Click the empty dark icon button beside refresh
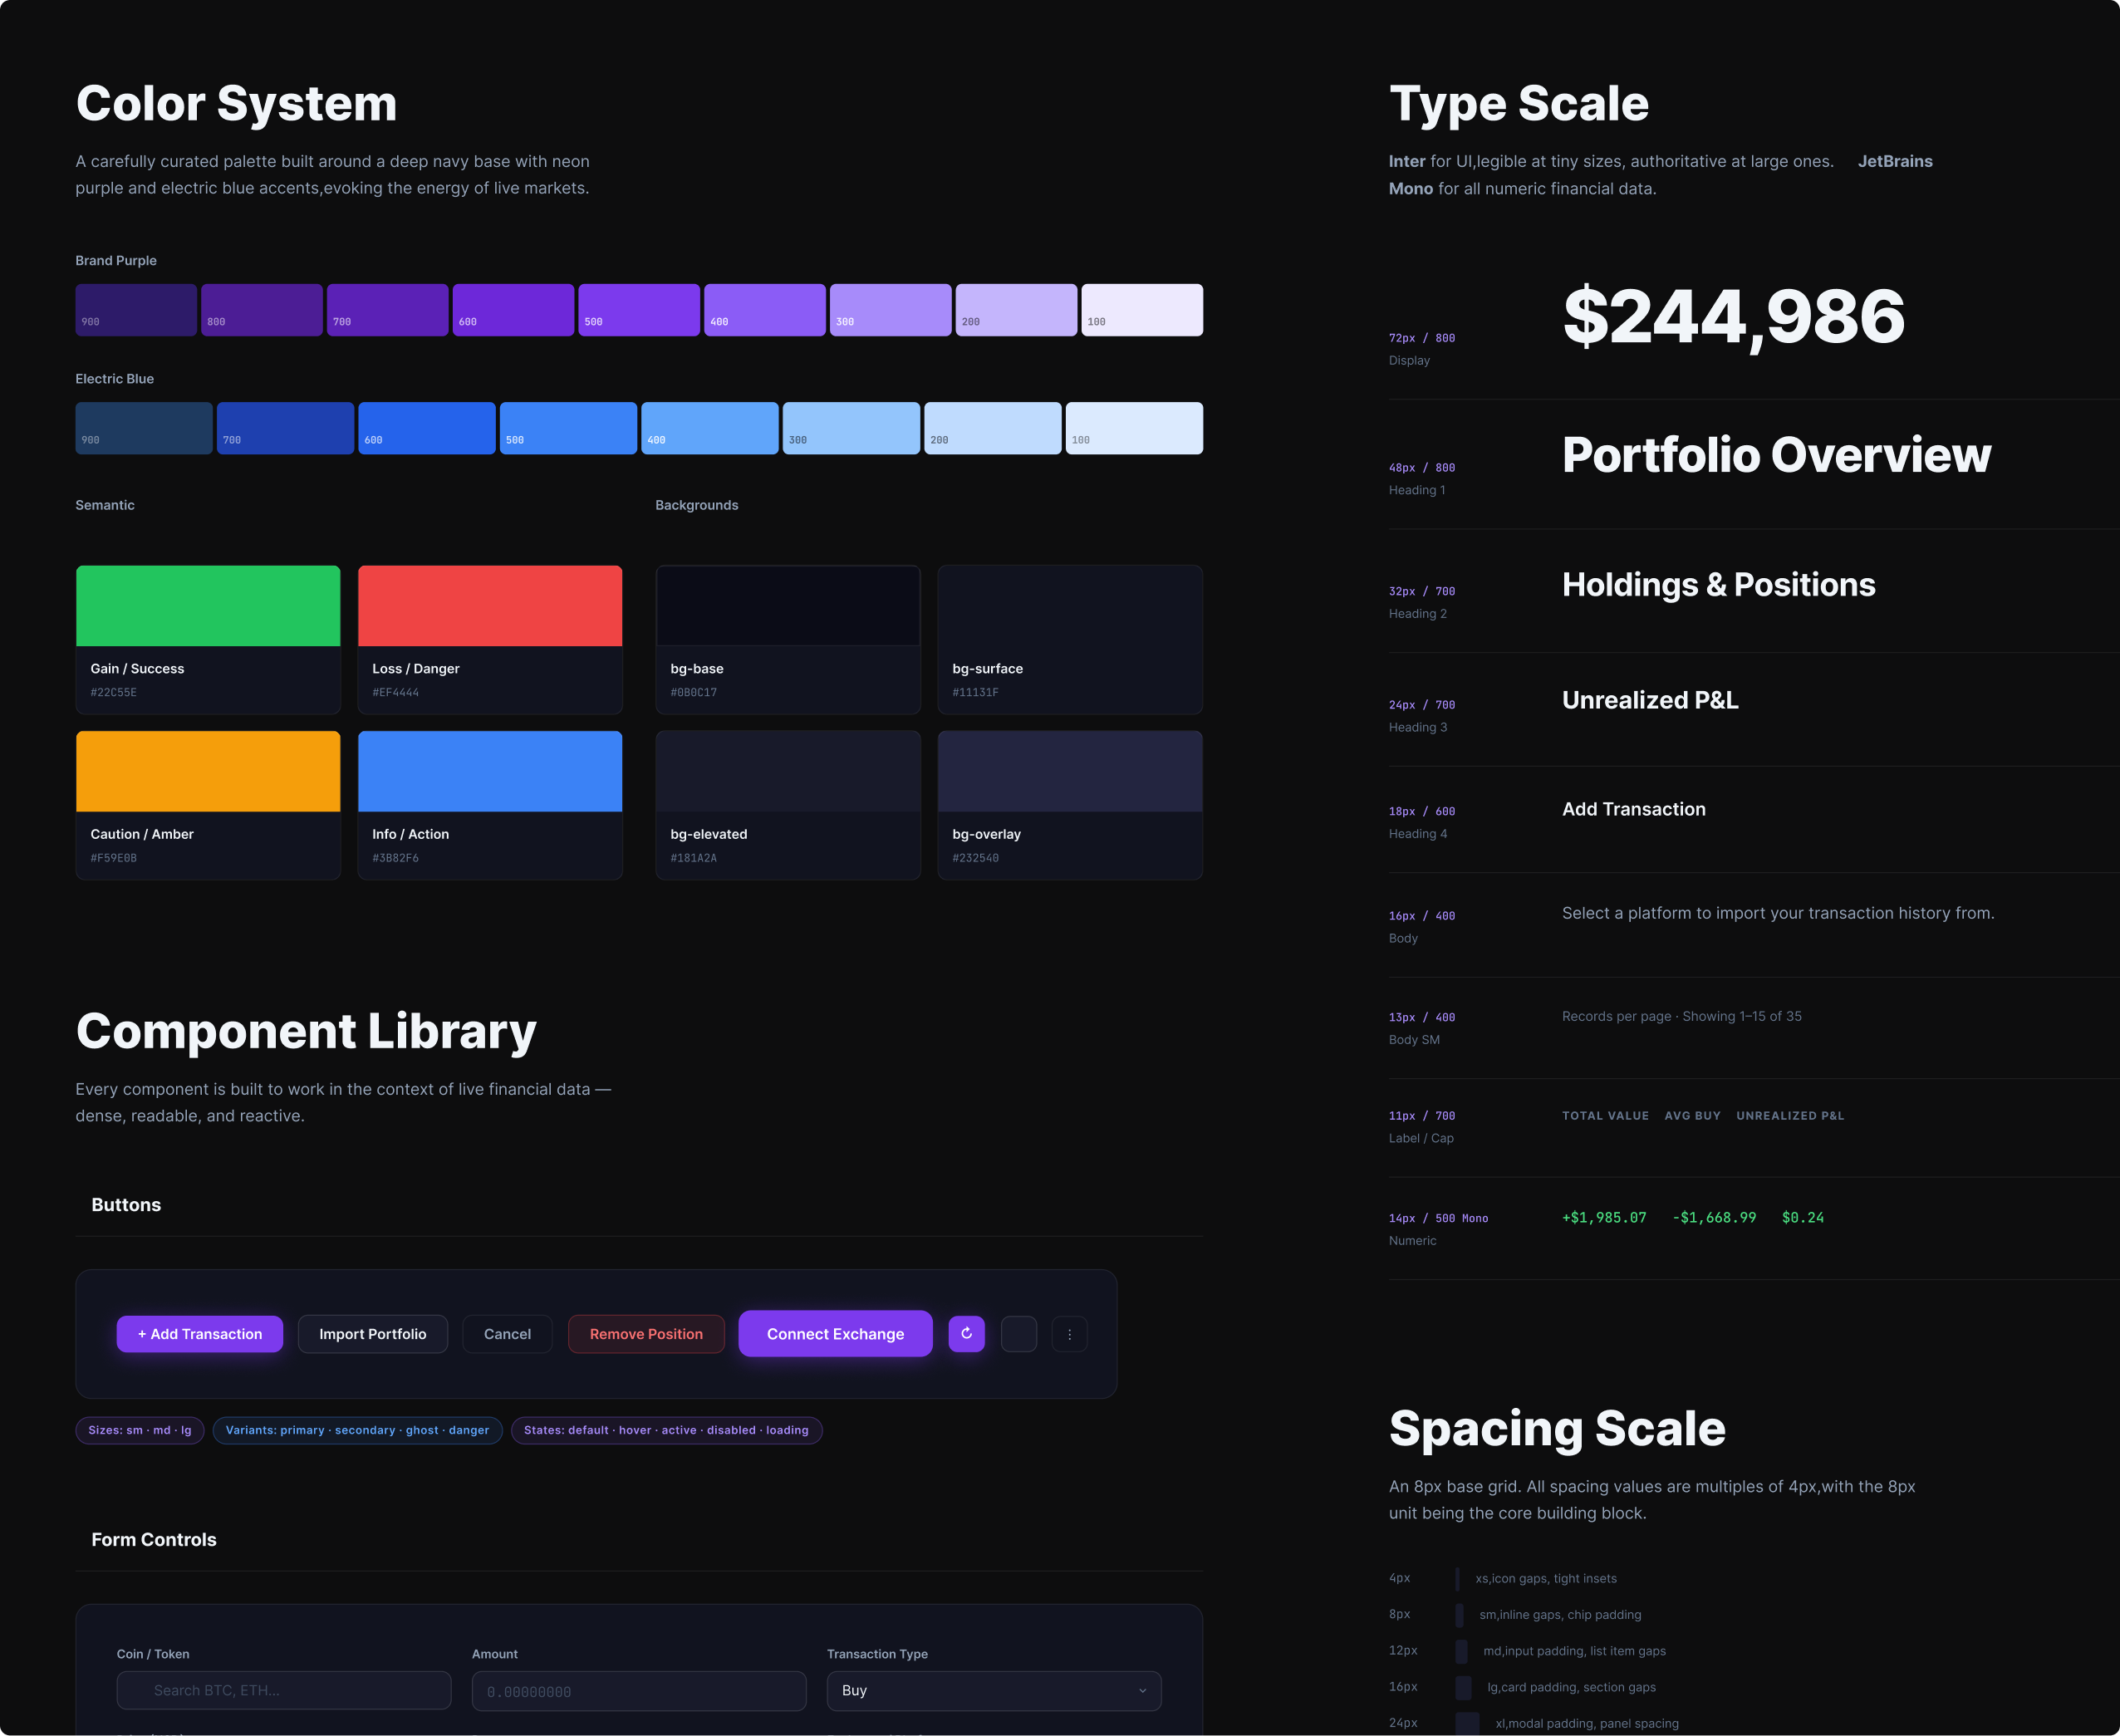 [1018, 1333]
